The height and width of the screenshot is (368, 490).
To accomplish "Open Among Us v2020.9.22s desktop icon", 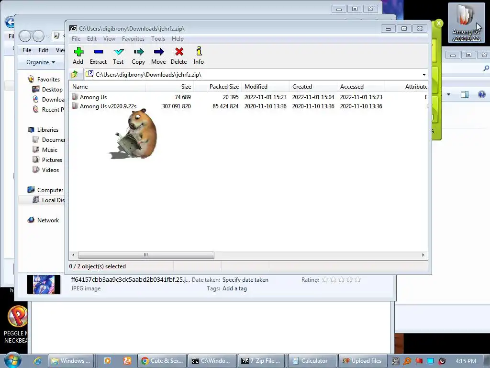I will 466,23.
